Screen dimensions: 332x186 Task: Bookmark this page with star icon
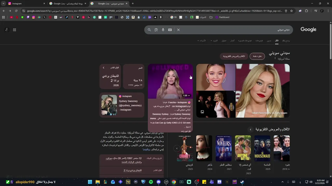coord(292,11)
